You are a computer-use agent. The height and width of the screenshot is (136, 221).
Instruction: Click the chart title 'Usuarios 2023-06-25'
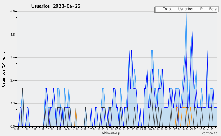tap(56, 6)
